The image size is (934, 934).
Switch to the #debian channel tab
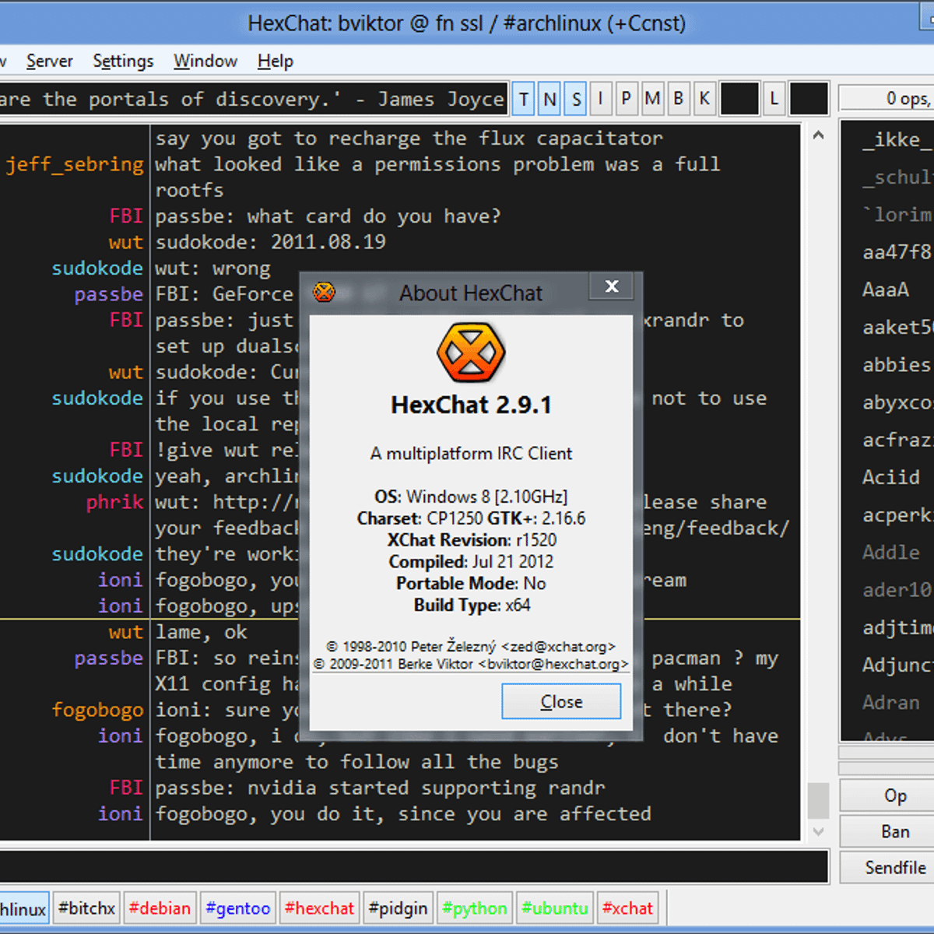[160, 908]
